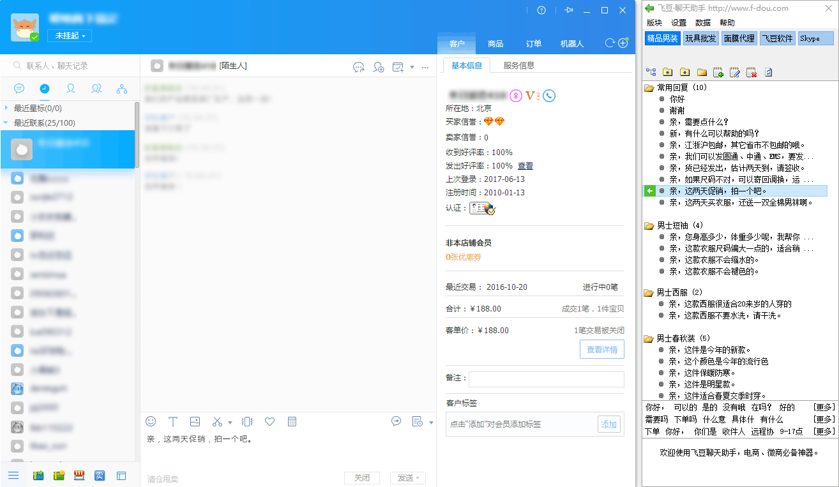839x487 pixels.
Task: Click the help question mark in title bar
Action: 541,10
